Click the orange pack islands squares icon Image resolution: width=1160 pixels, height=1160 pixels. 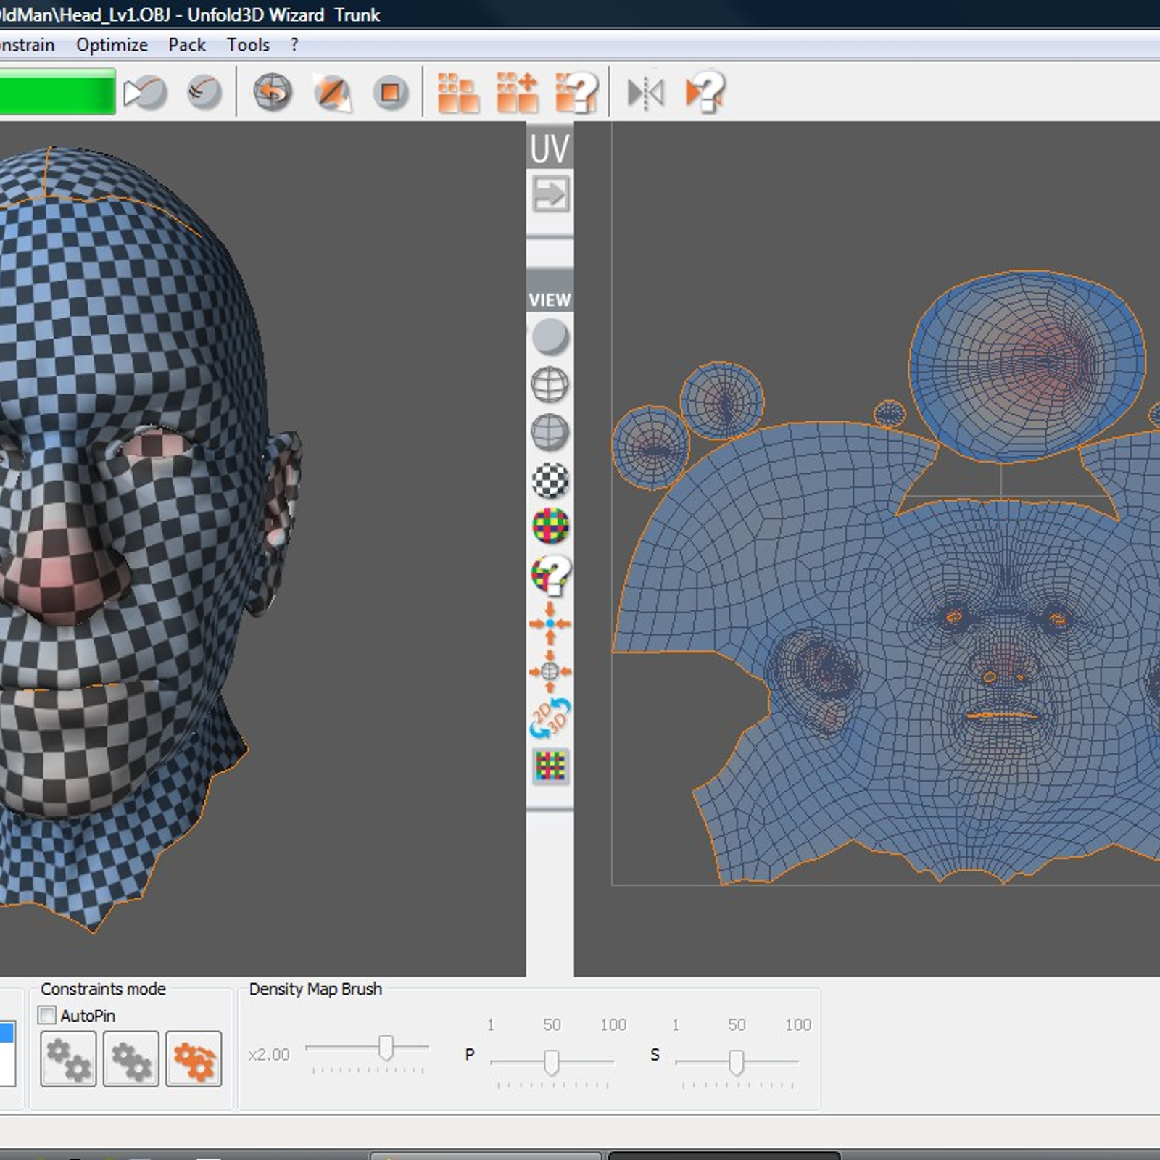(x=458, y=93)
